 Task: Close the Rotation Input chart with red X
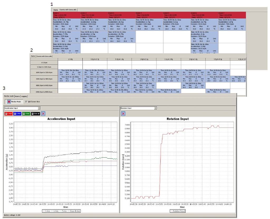pyautogui.click(x=123, y=114)
